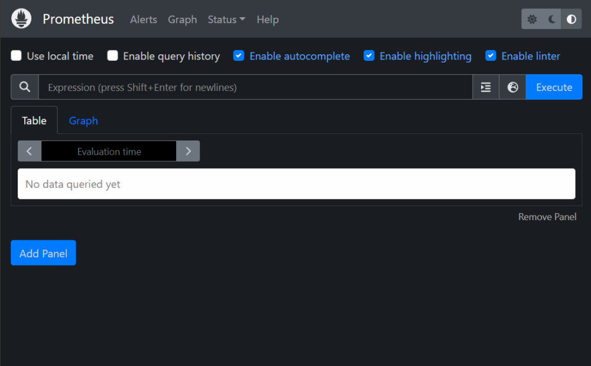Screen dimensions: 591x366
Task: Open the Alerts page
Action: click(x=143, y=19)
